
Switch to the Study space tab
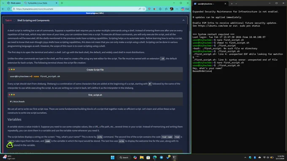14,3
